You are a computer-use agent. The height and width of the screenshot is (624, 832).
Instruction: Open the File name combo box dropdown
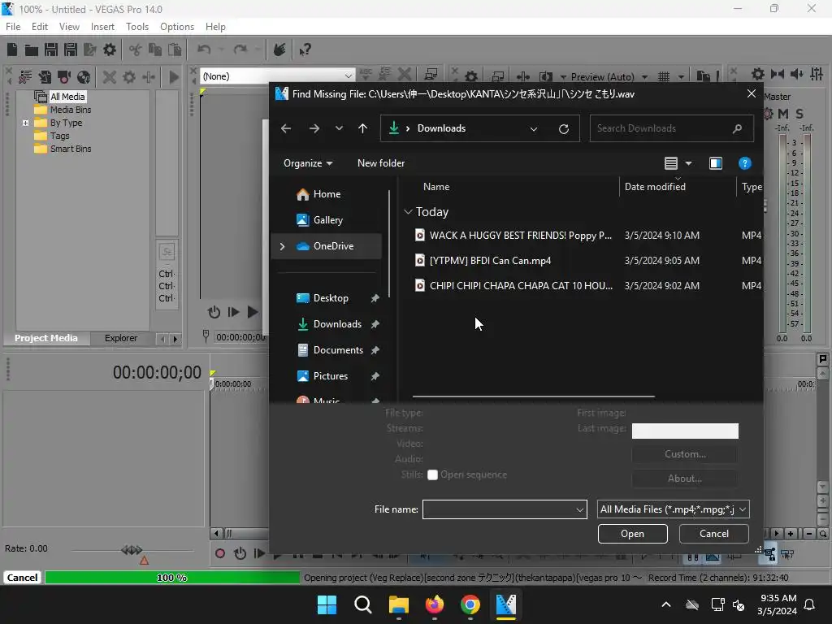point(579,510)
